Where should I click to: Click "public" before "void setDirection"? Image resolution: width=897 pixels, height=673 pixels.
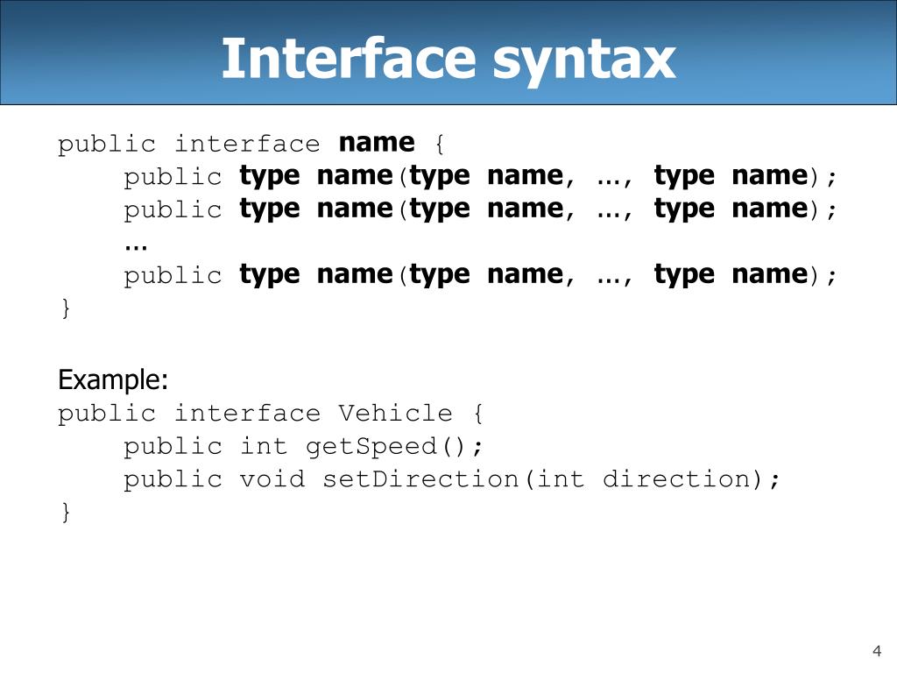point(173,479)
